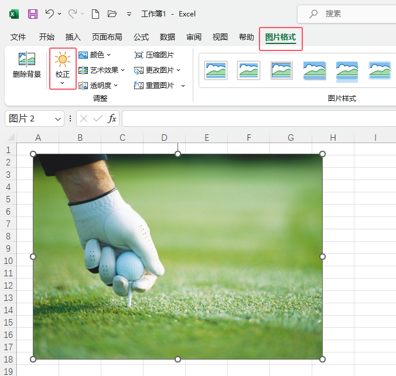Open the 页面布局 tab

click(x=107, y=37)
